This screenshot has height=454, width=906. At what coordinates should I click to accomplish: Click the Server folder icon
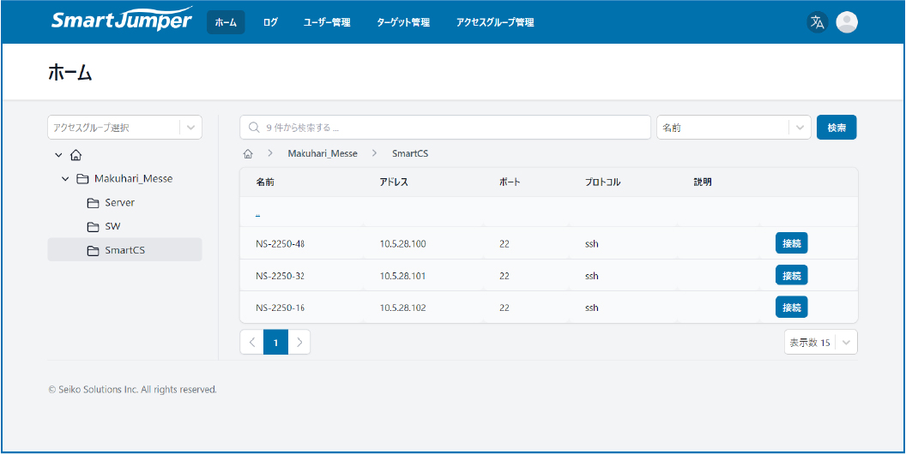tap(93, 203)
